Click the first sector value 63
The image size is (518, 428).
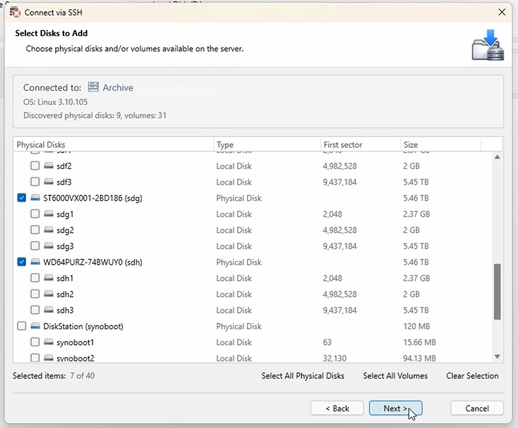tap(327, 342)
